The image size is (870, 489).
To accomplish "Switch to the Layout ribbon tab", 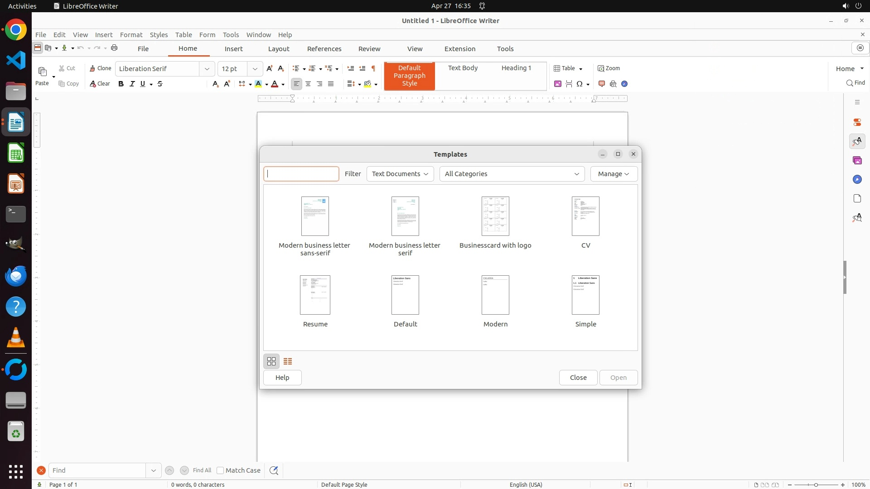I will (x=278, y=49).
